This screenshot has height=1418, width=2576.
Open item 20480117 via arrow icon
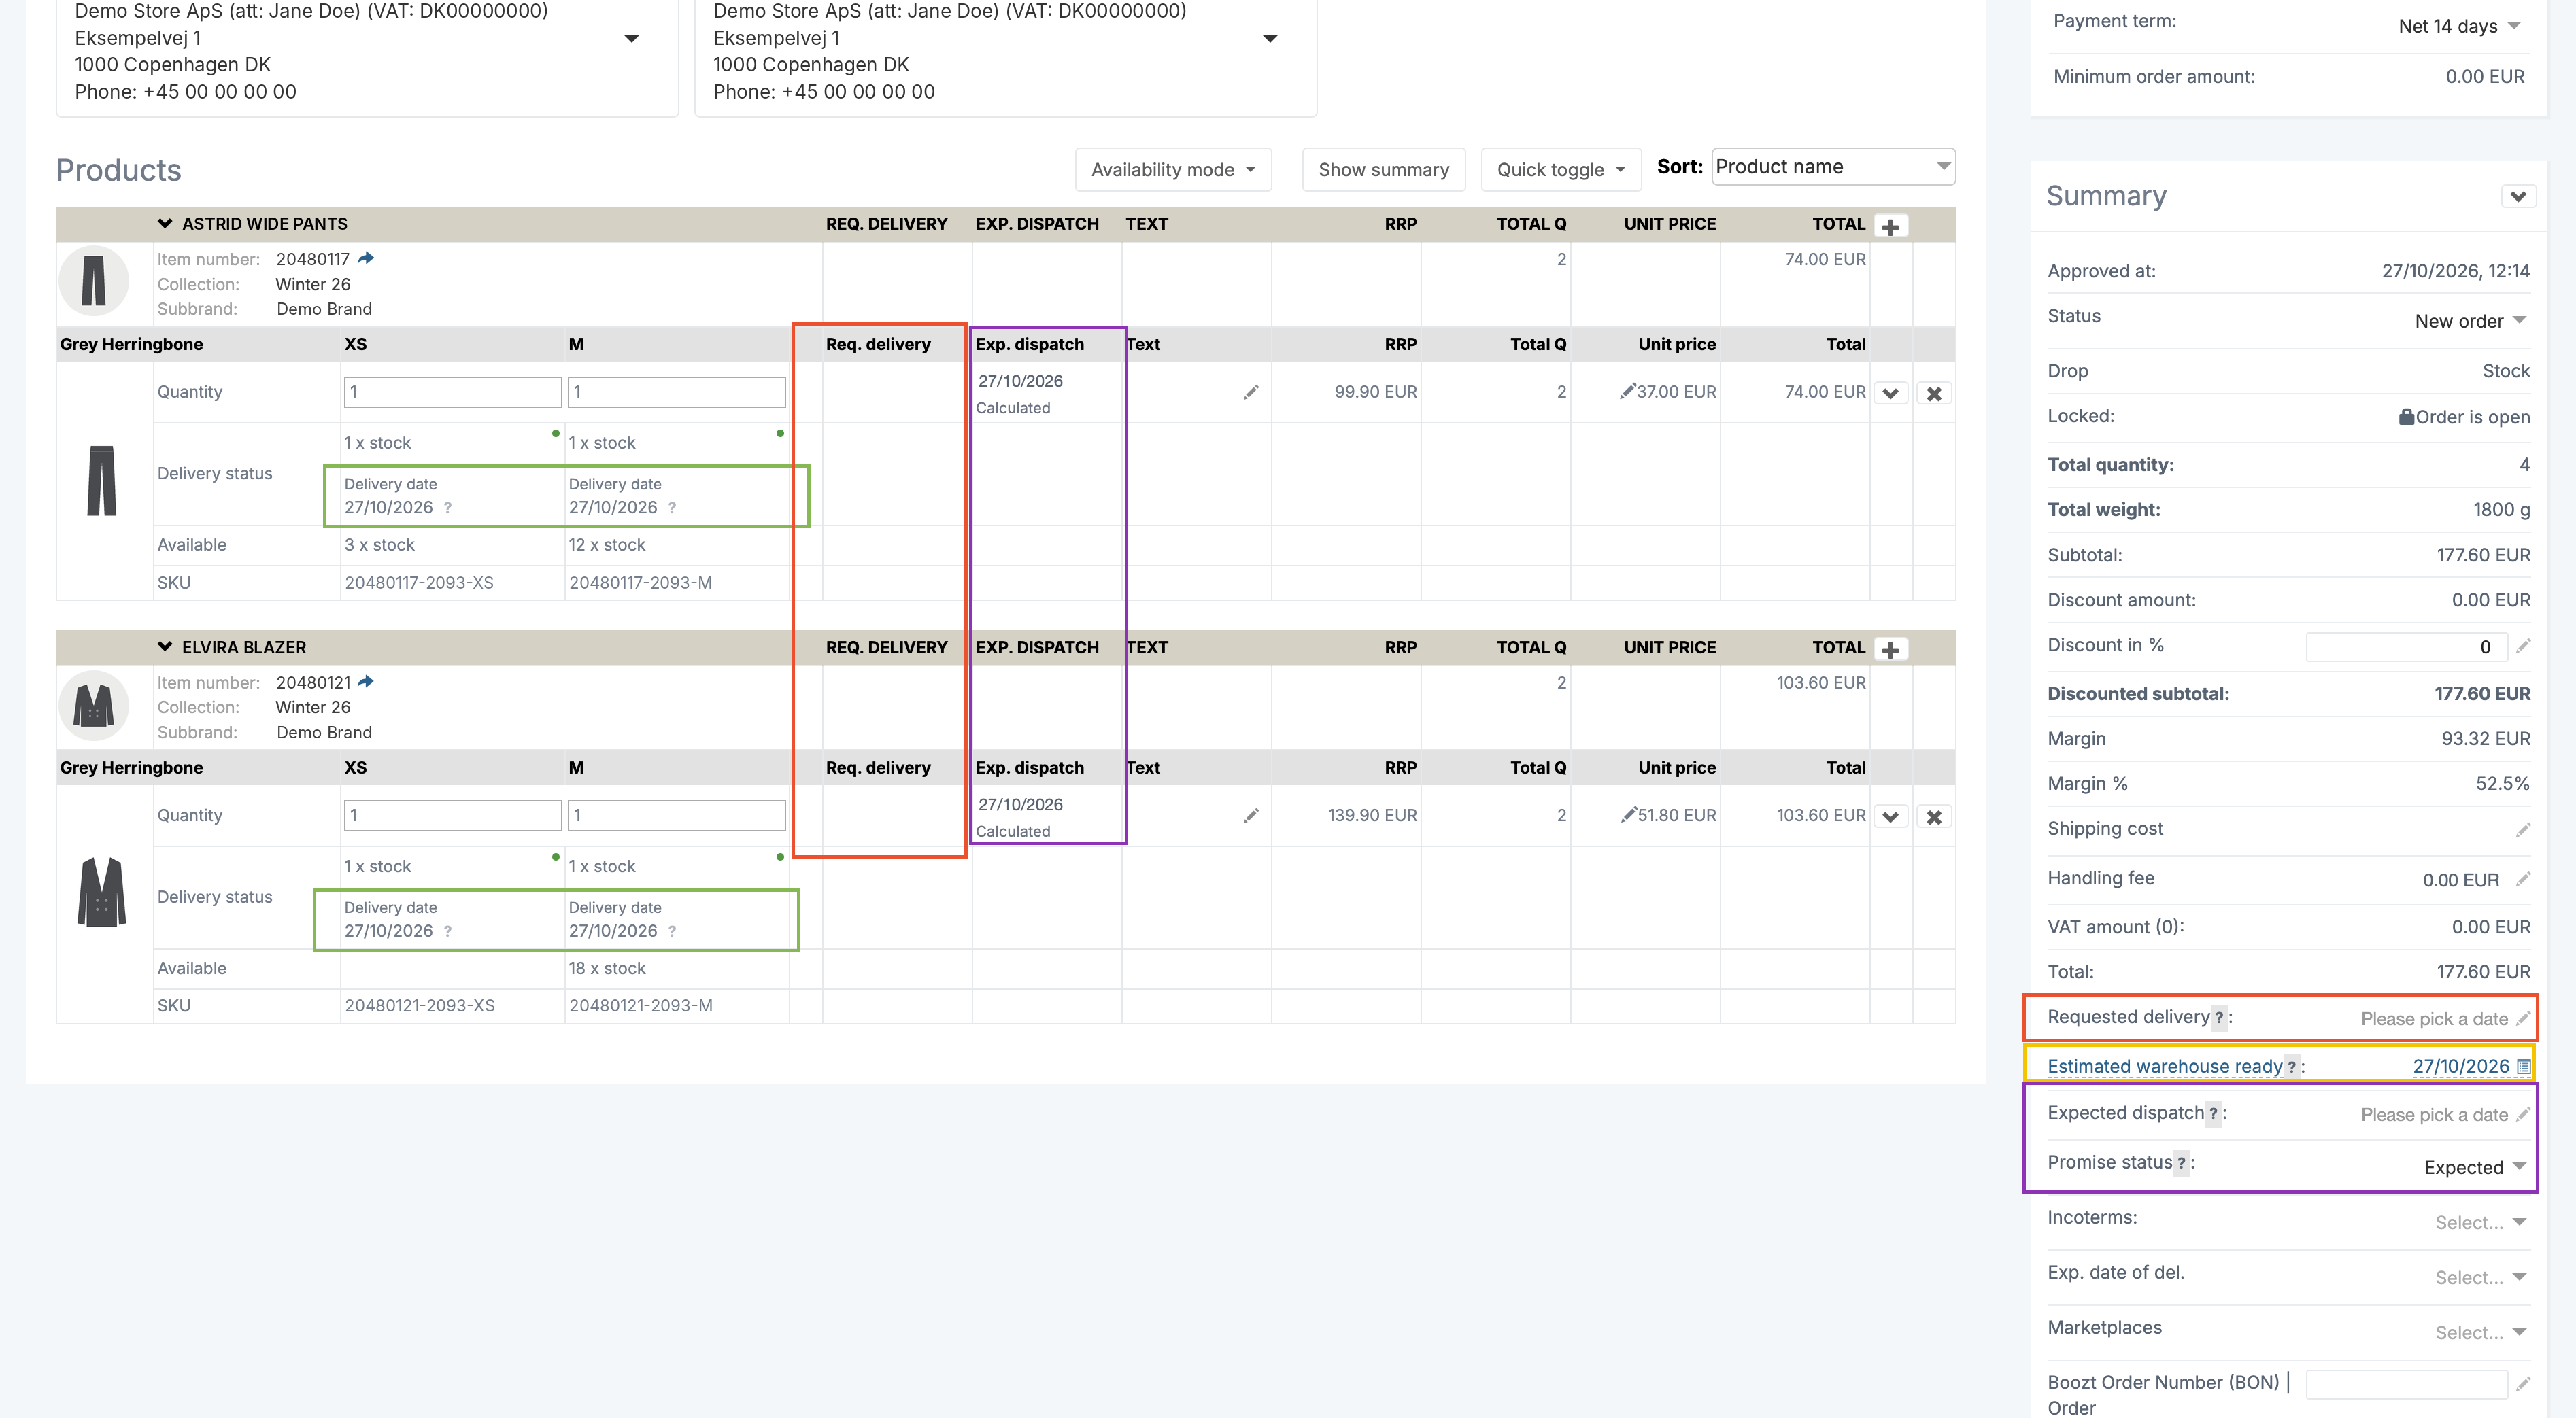coord(366,259)
